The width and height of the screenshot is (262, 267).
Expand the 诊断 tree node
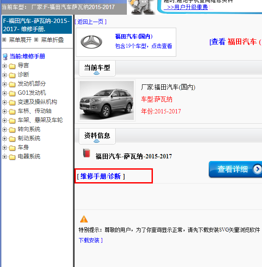pos(4,75)
